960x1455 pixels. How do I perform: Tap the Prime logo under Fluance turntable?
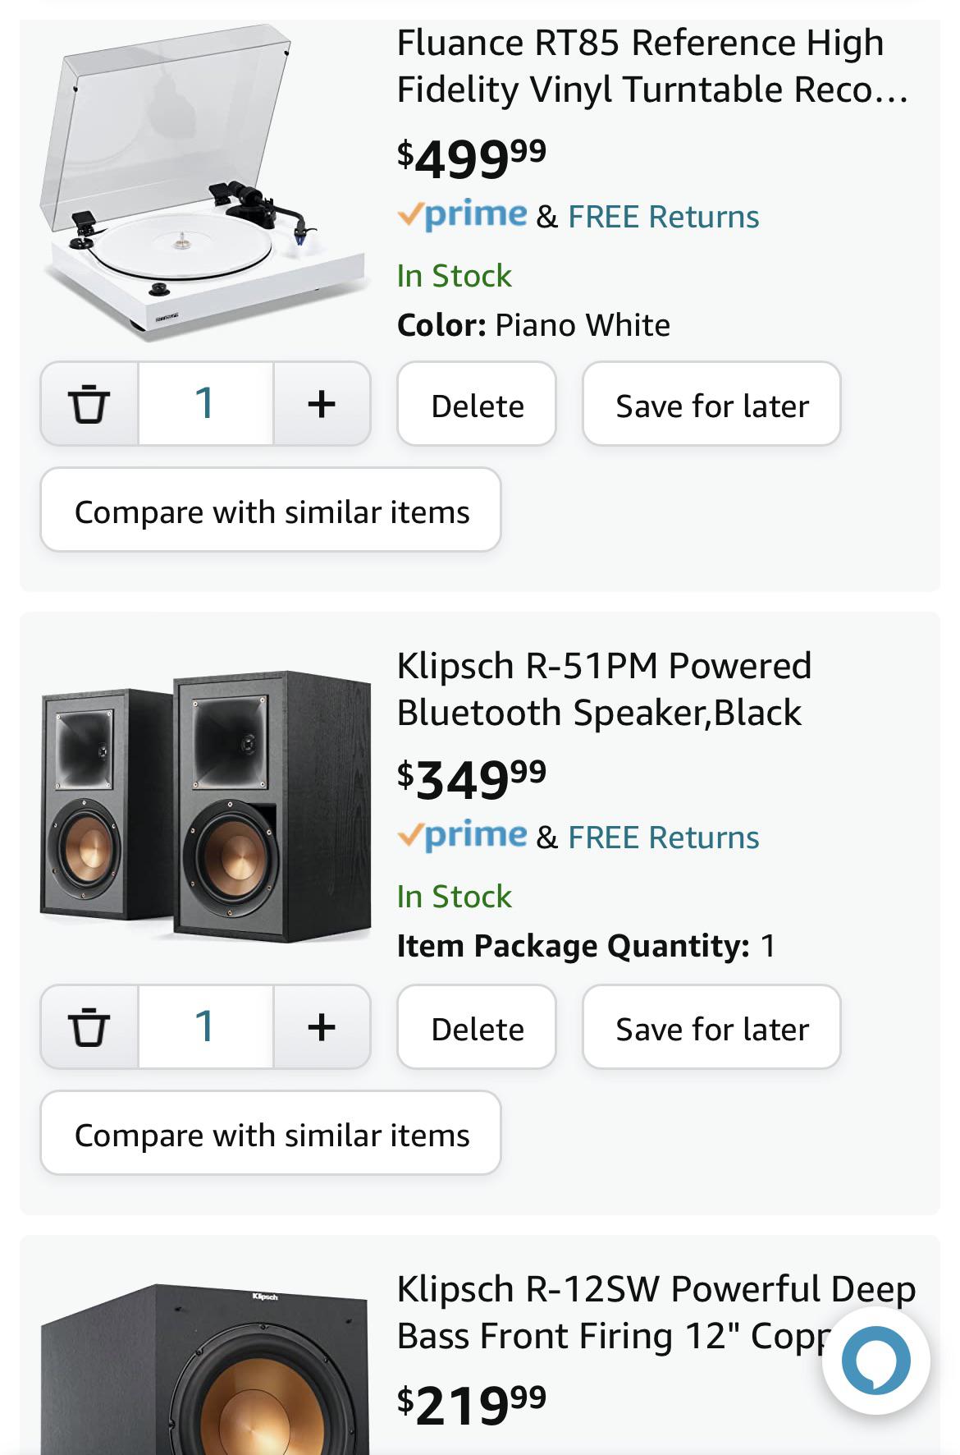pyautogui.click(x=464, y=215)
